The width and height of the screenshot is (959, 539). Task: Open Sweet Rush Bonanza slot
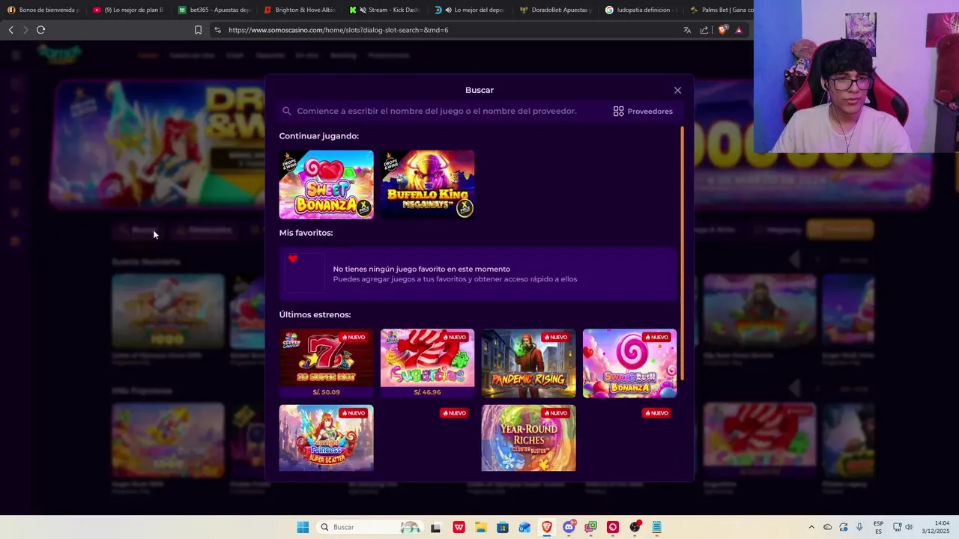pos(629,363)
